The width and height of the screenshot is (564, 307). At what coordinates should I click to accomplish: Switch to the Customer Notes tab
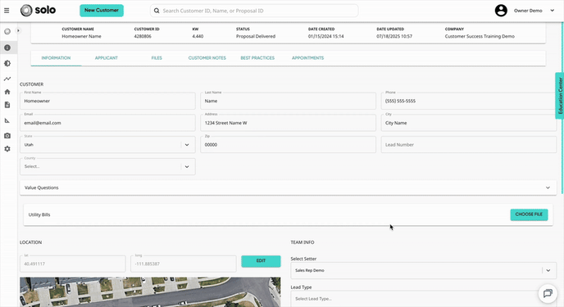pos(207,58)
